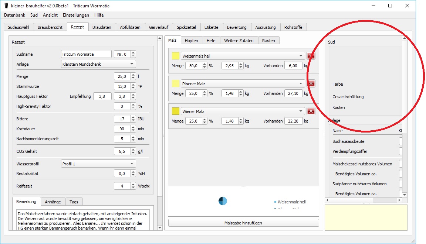Open the Wasserprofil dropdown
Viewport: 426px width, 244px height.
click(x=98, y=164)
